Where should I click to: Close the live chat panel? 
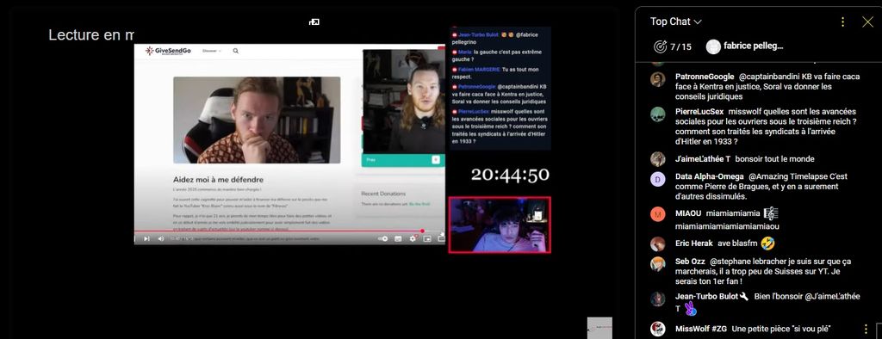point(867,22)
